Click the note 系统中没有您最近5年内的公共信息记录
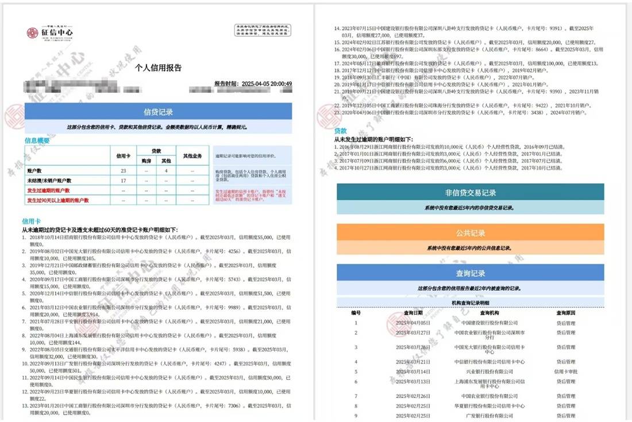Viewport: 632px width, 422px height. coord(469,248)
